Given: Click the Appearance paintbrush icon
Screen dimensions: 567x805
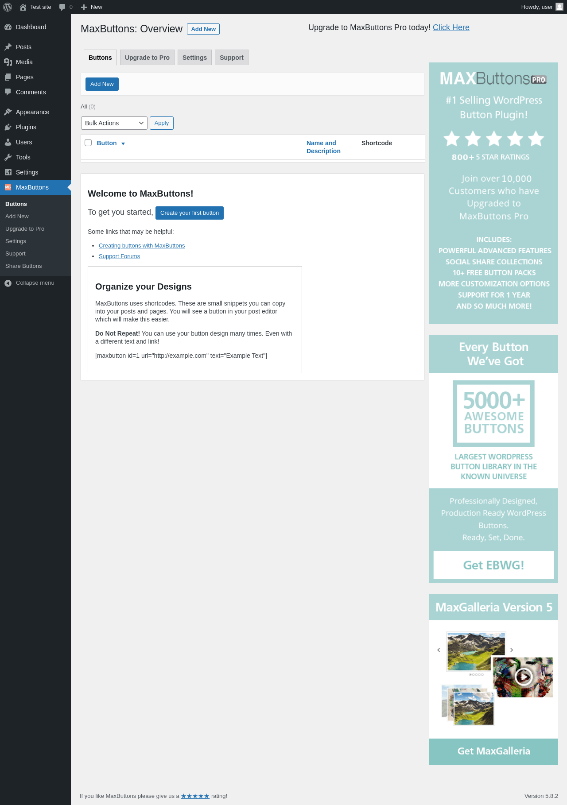Looking at the screenshot, I should tap(8, 112).
